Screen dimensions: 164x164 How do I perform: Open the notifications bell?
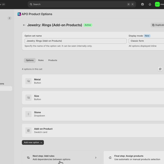pos(150,4)
